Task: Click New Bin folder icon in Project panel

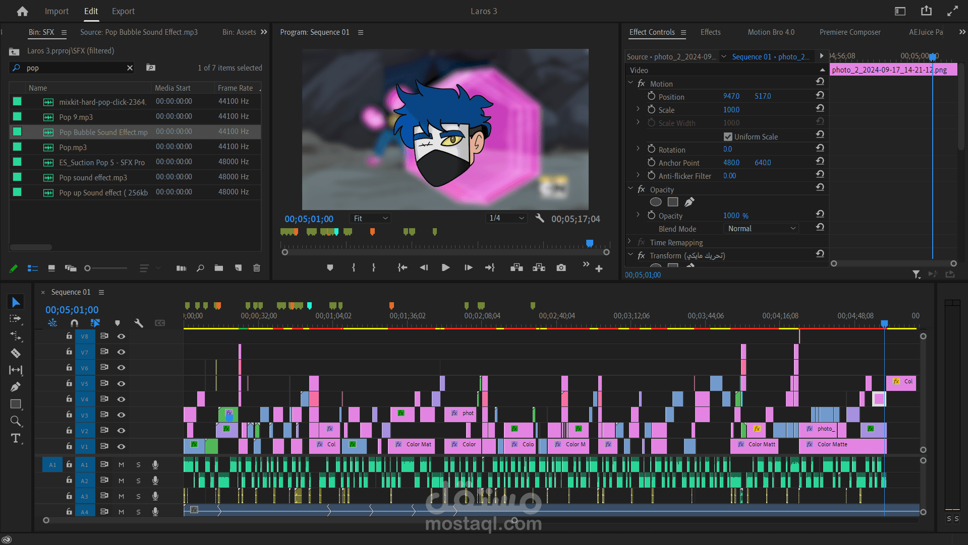Action: pos(218,268)
